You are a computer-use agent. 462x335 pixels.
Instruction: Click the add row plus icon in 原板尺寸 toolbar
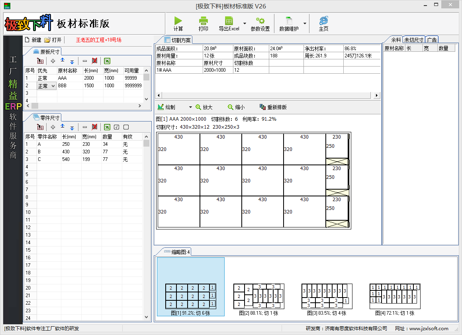(53, 61)
